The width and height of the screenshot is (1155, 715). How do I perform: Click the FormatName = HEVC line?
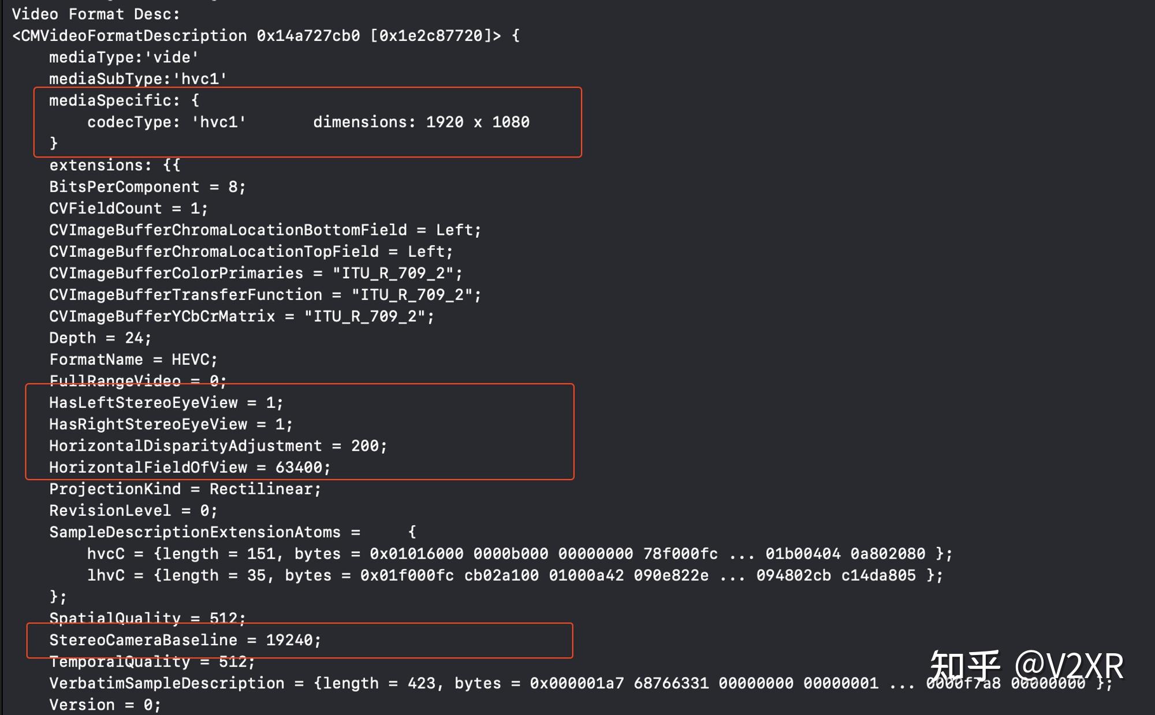coord(133,360)
